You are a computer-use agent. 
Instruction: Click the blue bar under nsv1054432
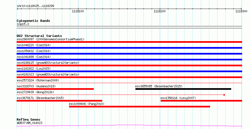129,54
